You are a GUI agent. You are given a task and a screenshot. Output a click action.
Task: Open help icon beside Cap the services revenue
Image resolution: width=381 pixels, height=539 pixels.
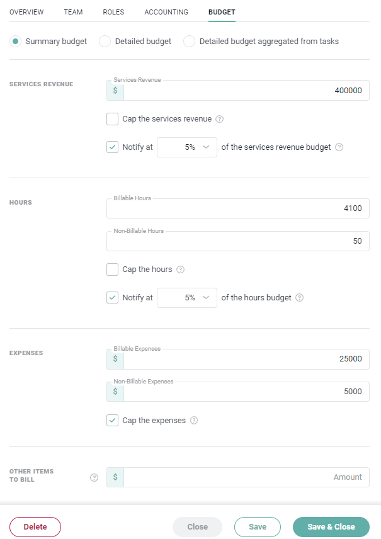tap(219, 119)
